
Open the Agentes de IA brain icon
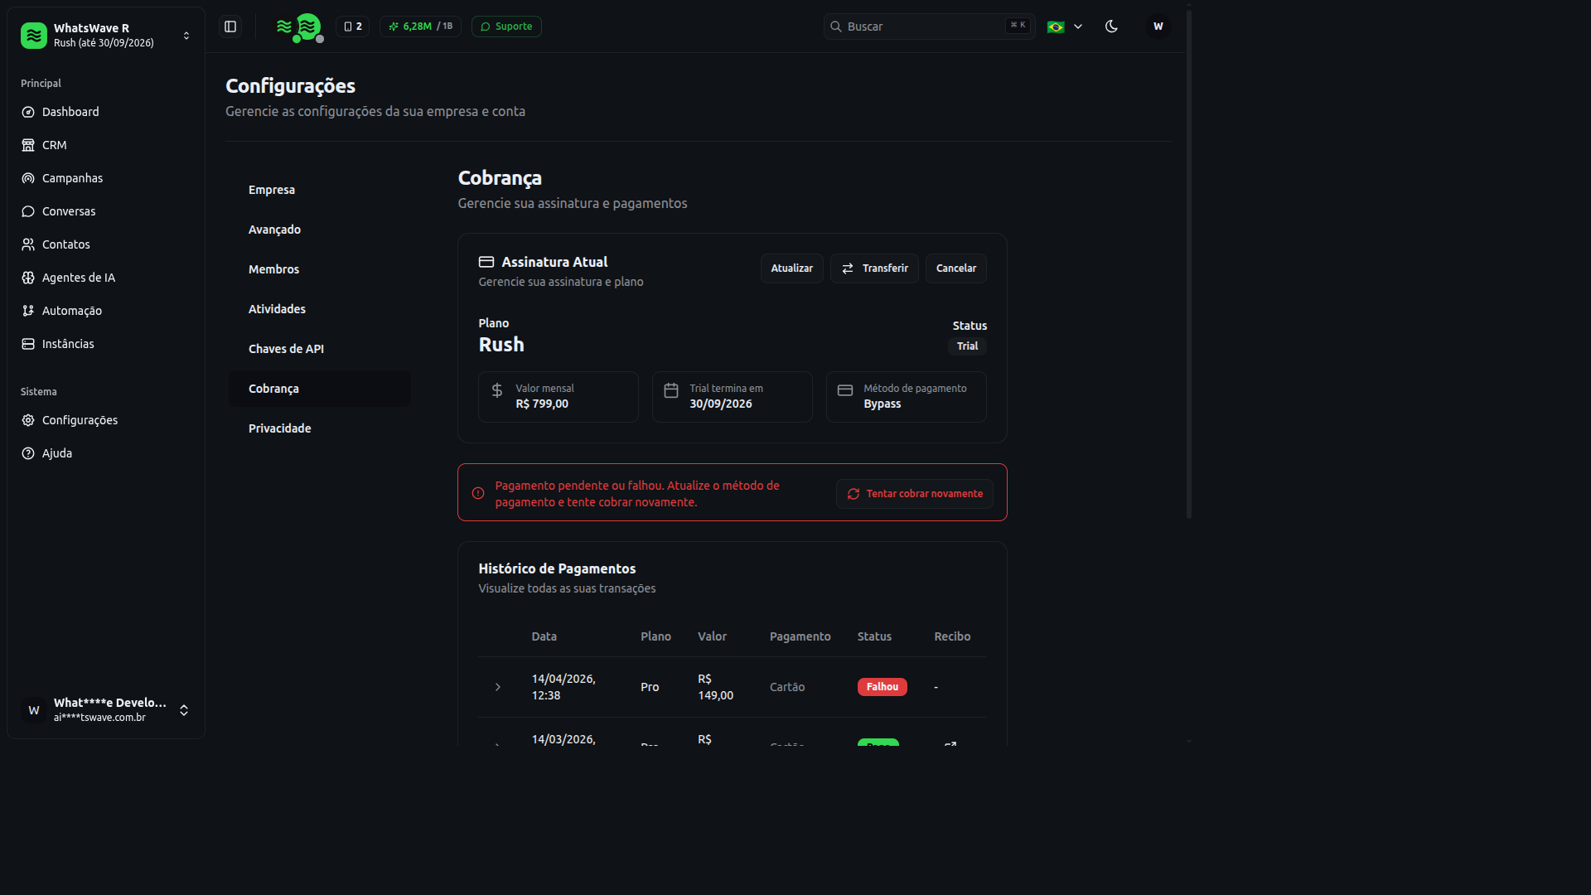[28, 278]
